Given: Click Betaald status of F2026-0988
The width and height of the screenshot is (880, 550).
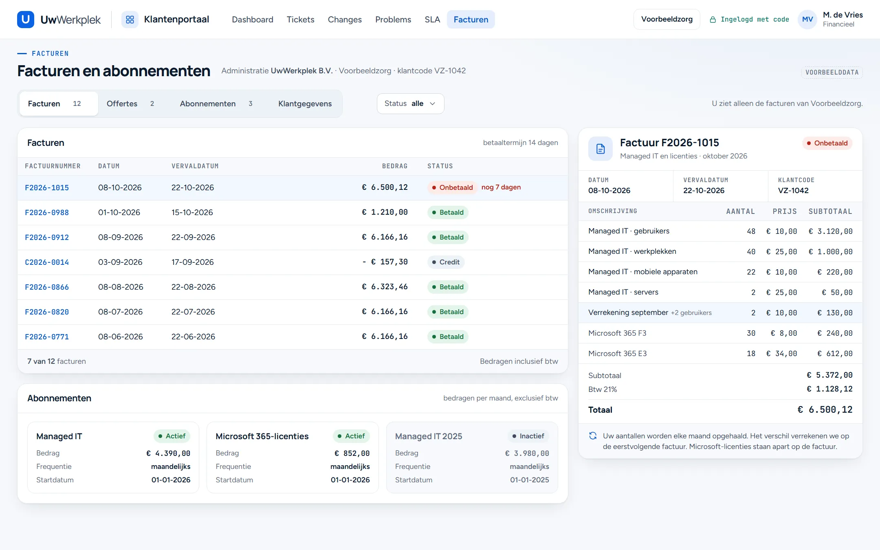Looking at the screenshot, I should pos(448,212).
